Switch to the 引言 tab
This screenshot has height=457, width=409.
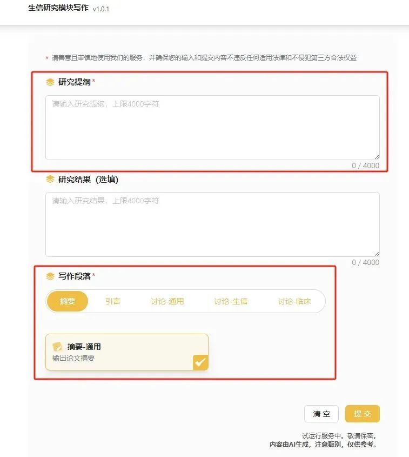113,301
